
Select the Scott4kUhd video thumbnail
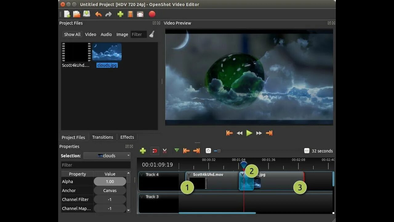76,52
